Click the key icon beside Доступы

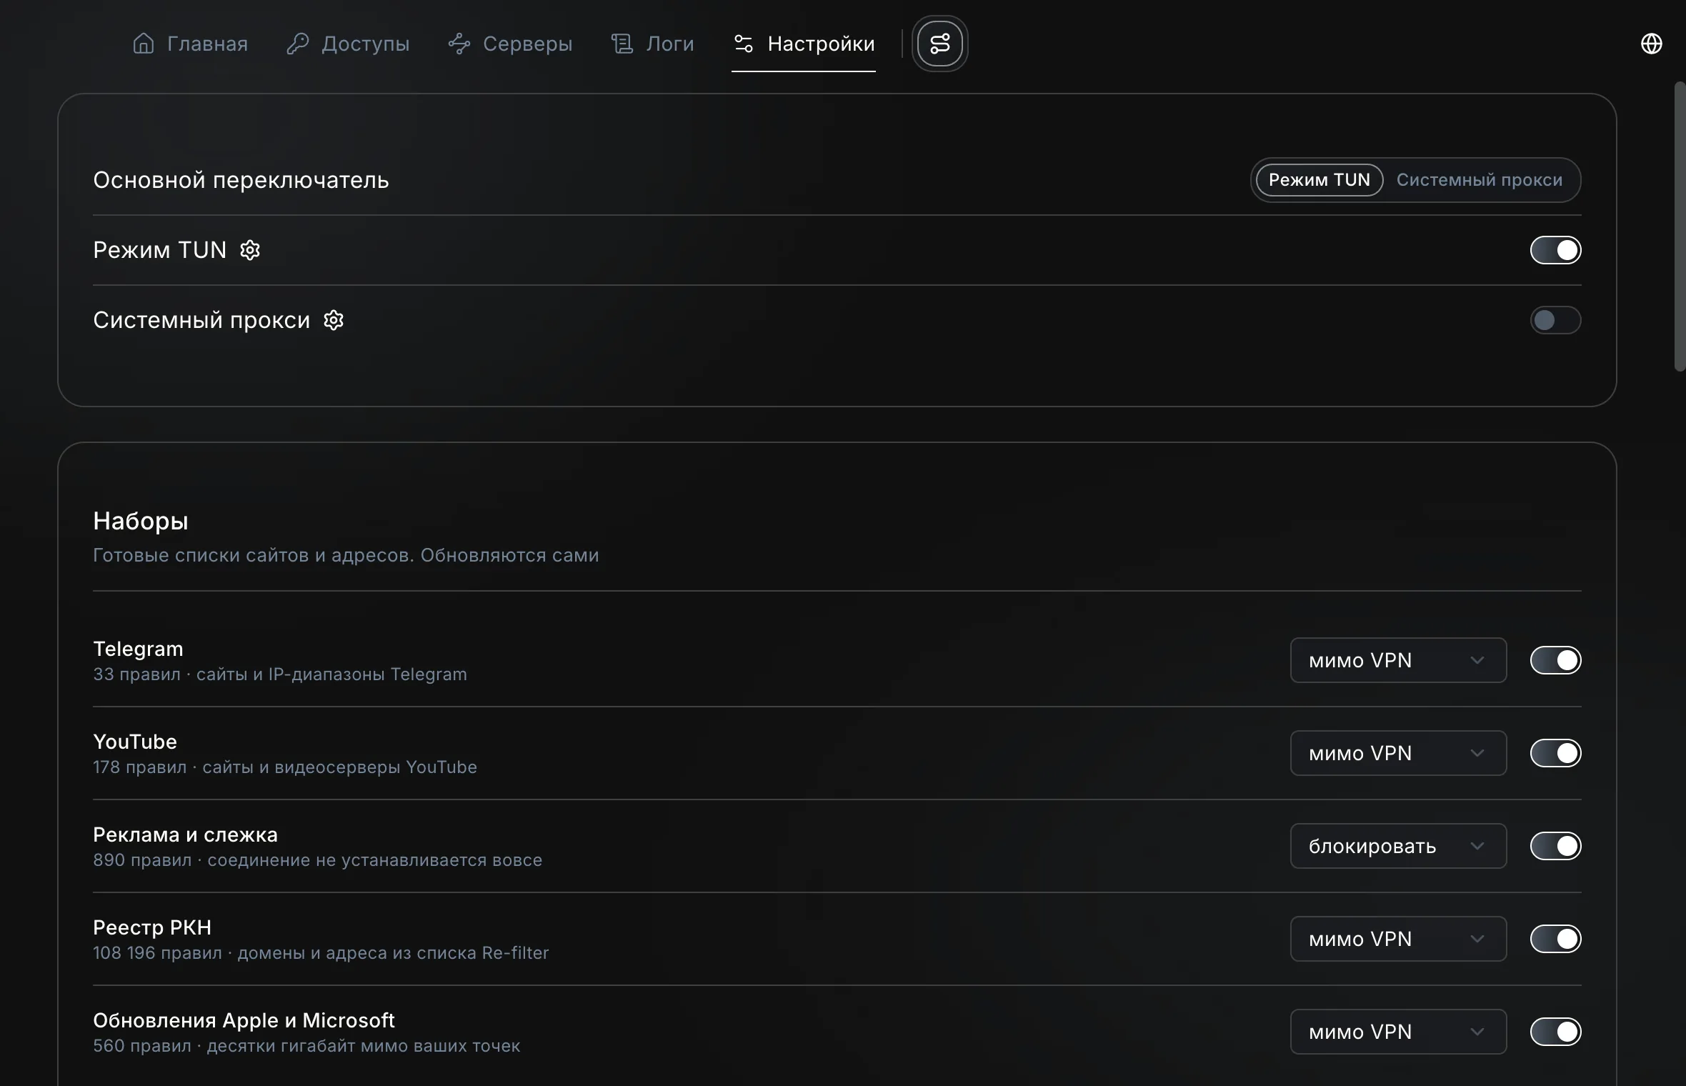298,44
